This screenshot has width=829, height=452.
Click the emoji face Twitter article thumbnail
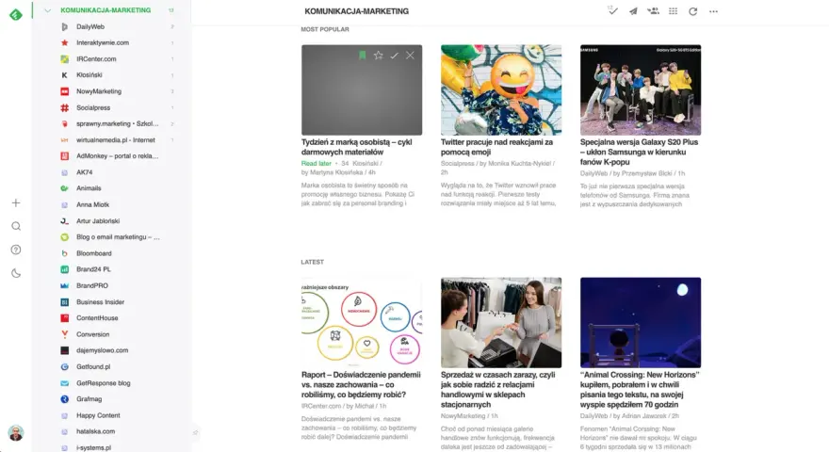(x=501, y=89)
